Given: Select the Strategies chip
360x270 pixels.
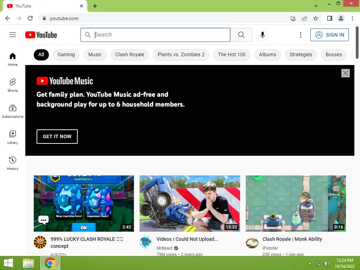Looking at the screenshot, I should pyautogui.click(x=301, y=54).
